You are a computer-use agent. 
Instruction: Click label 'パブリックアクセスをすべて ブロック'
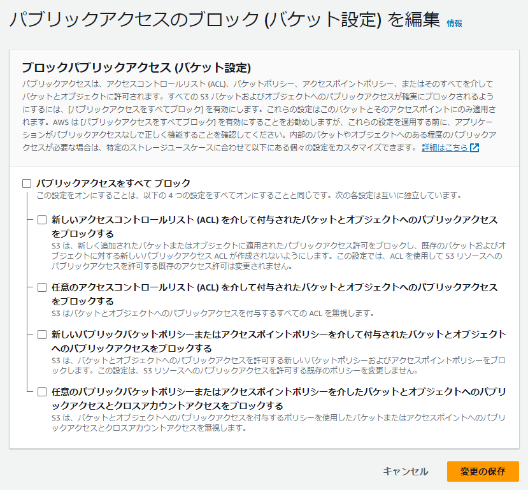(113, 184)
